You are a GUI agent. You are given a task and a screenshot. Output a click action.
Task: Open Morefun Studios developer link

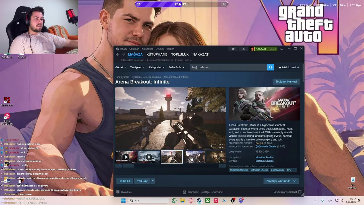(264, 157)
